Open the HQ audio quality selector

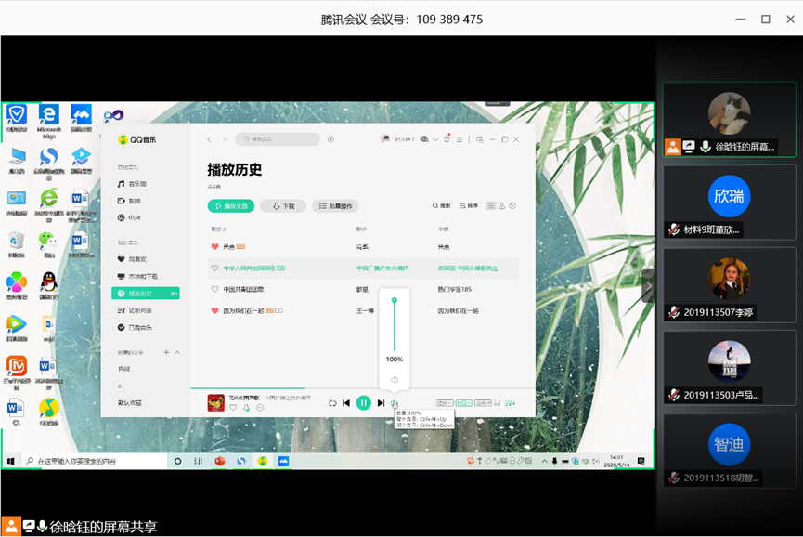pyautogui.click(x=463, y=403)
